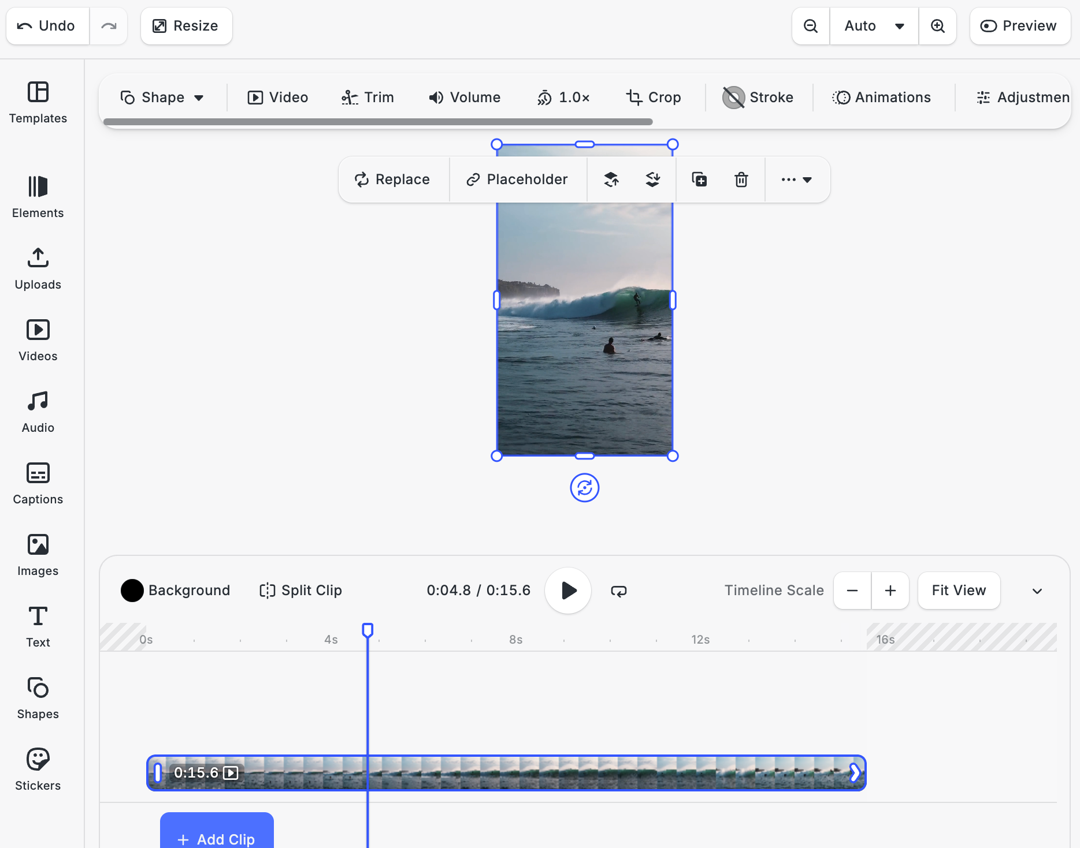Viewport: 1080px width, 848px height.
Task: Open the Stroke settings
Action: coord(758,98)
